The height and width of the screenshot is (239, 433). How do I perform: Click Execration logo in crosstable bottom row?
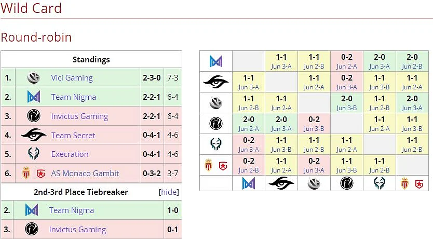(x=380, y=183)
